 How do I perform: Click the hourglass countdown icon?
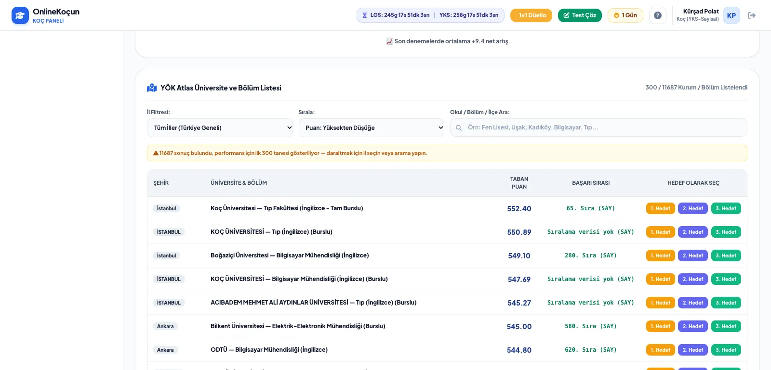365,15
